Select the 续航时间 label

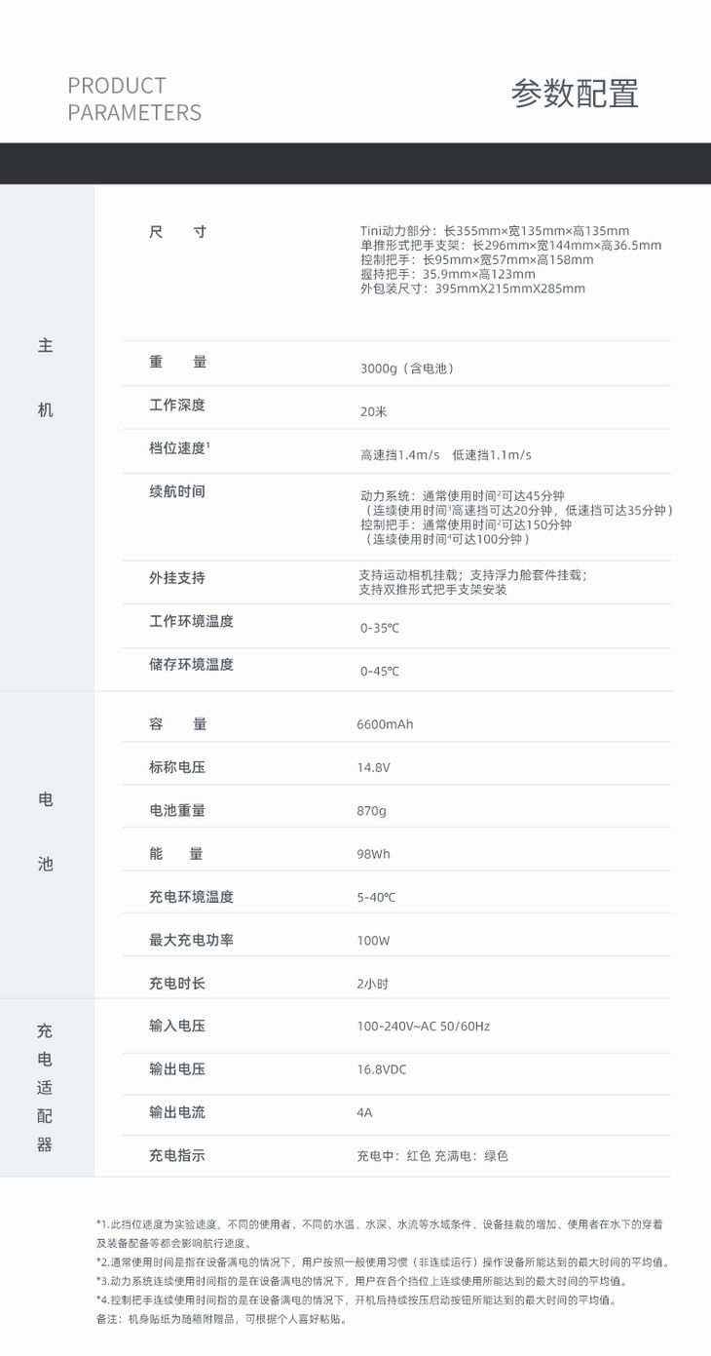point(177,491)
